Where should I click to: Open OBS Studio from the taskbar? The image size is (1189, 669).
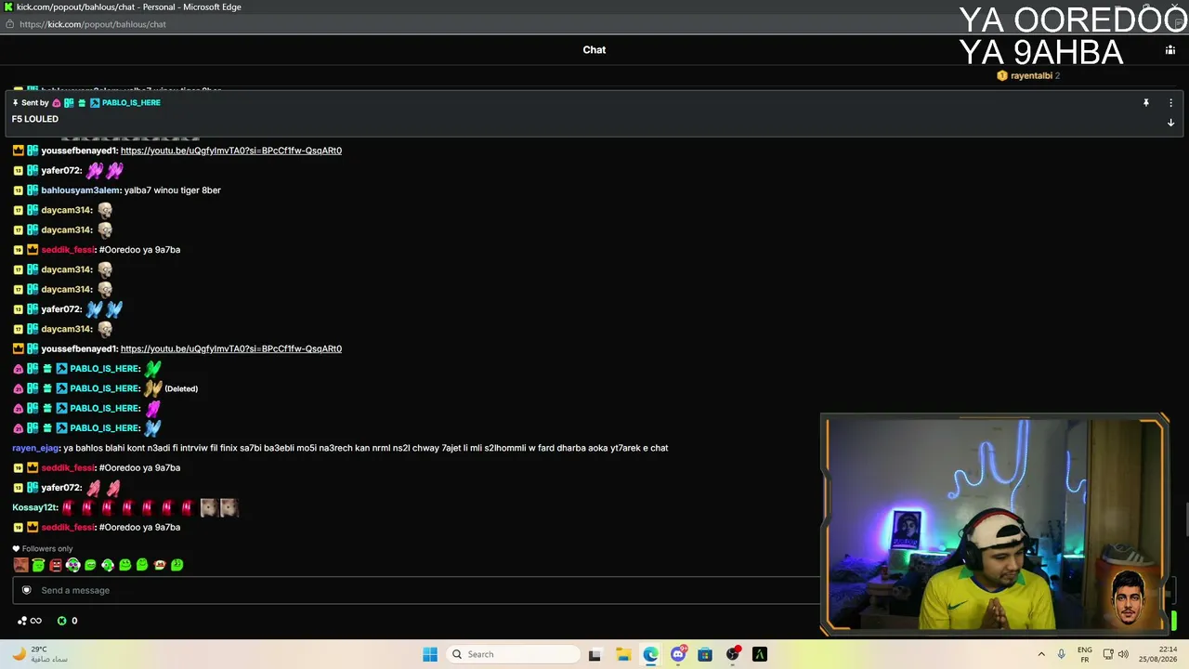[x=733, y=654]
